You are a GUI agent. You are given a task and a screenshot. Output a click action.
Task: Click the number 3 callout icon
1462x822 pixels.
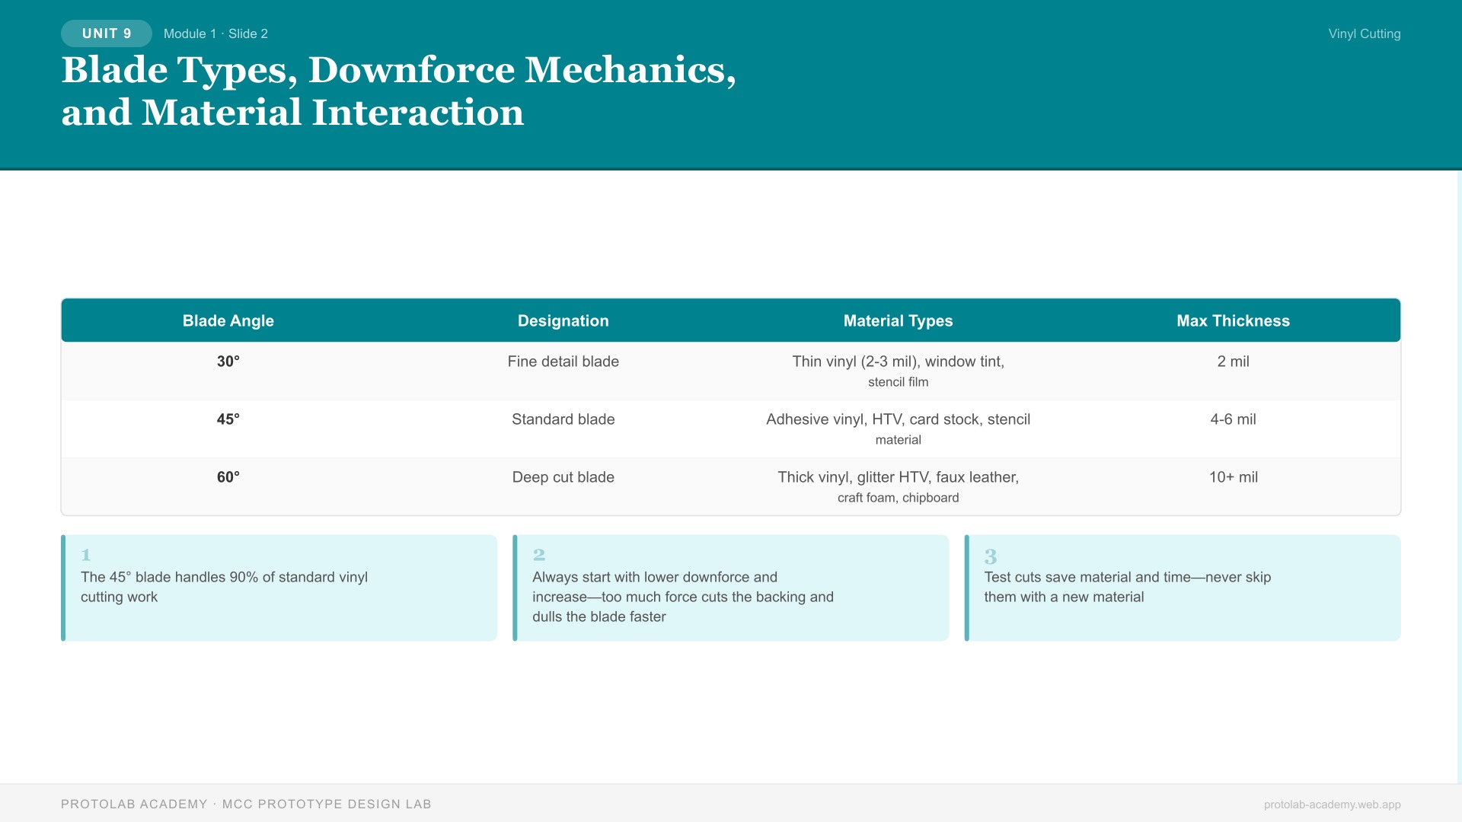tap(991, 556)
